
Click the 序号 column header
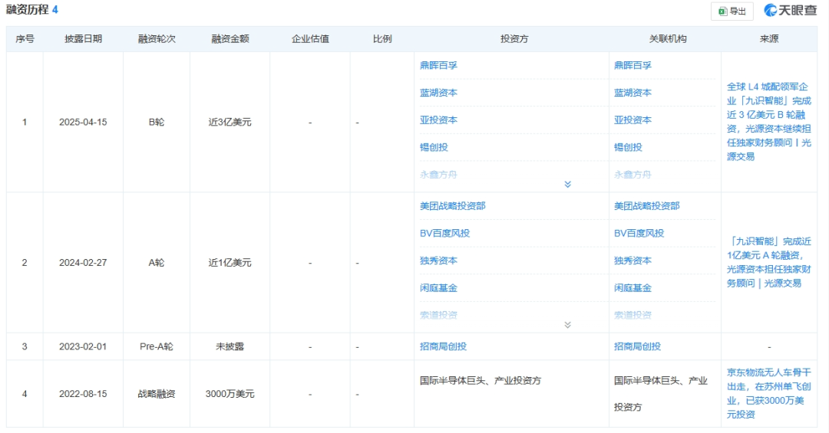pyautogui.click(x=25, y=39)
